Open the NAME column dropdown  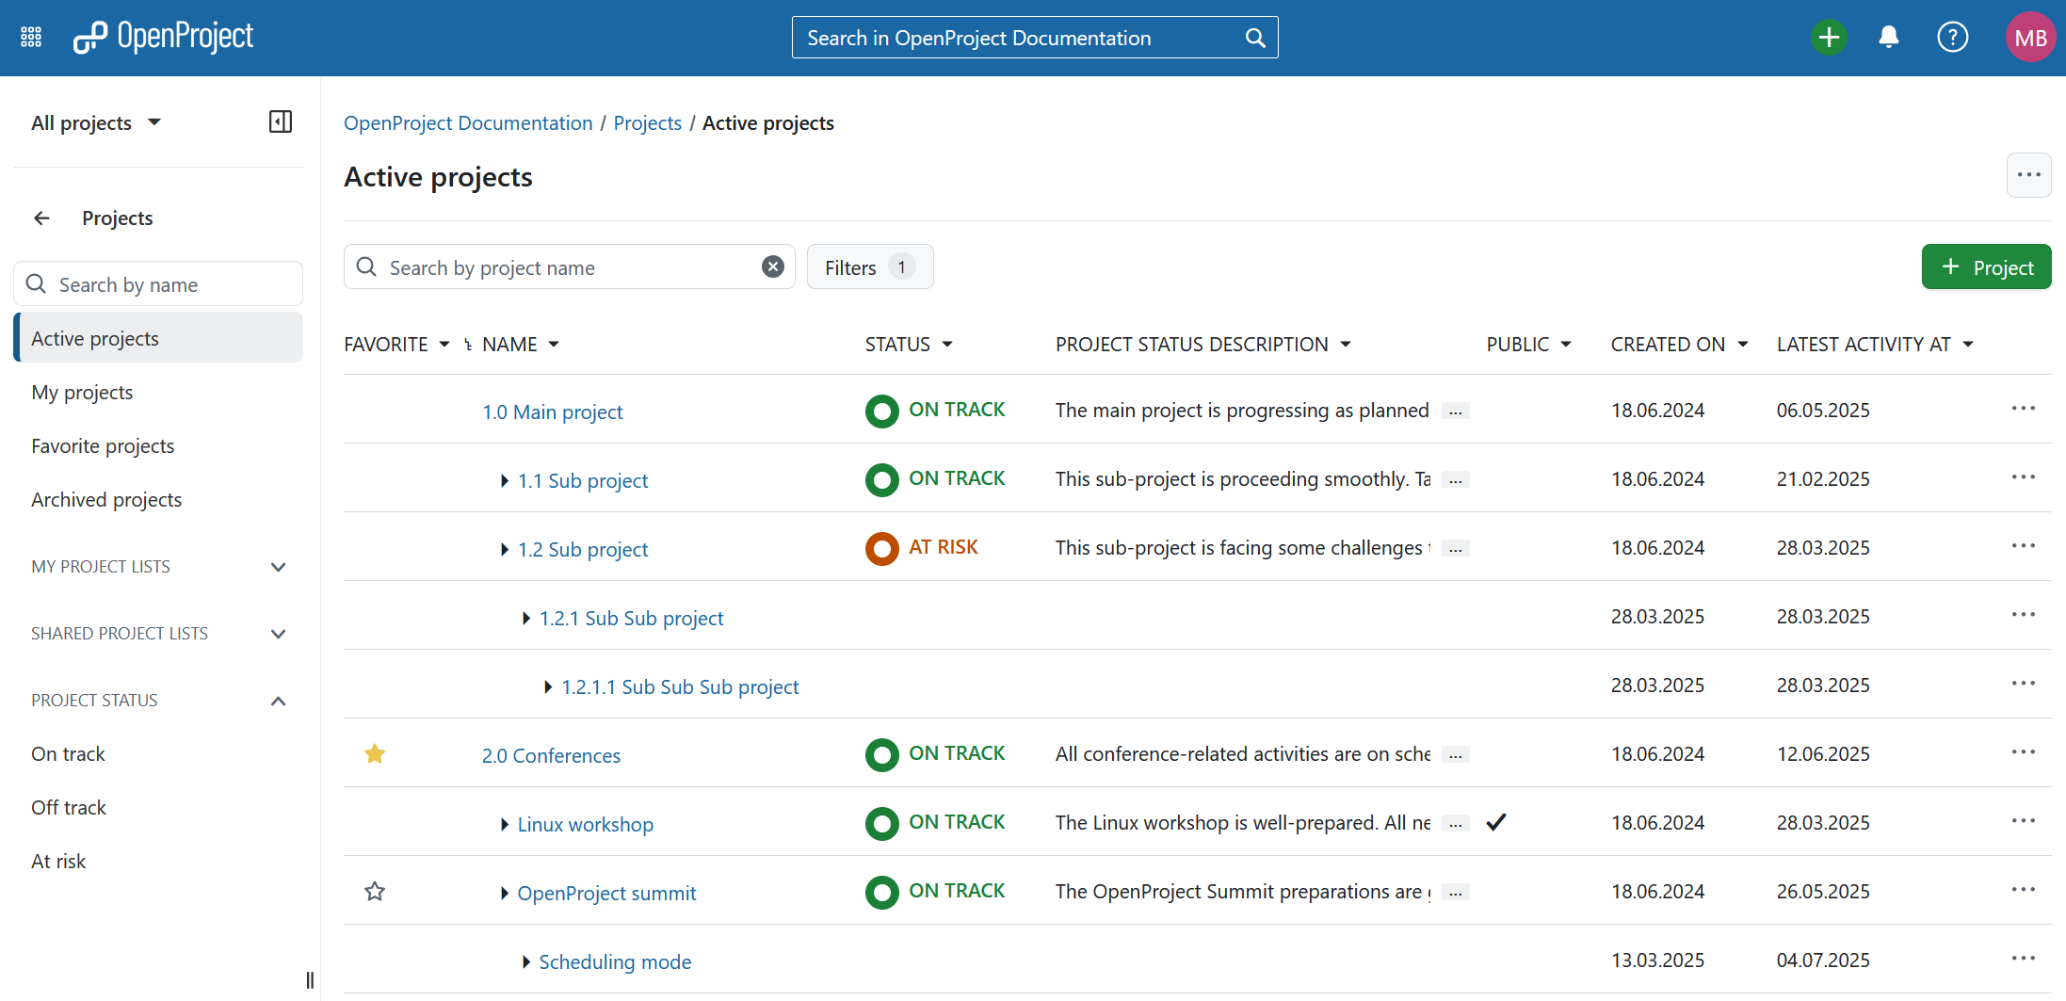[554, 345]
